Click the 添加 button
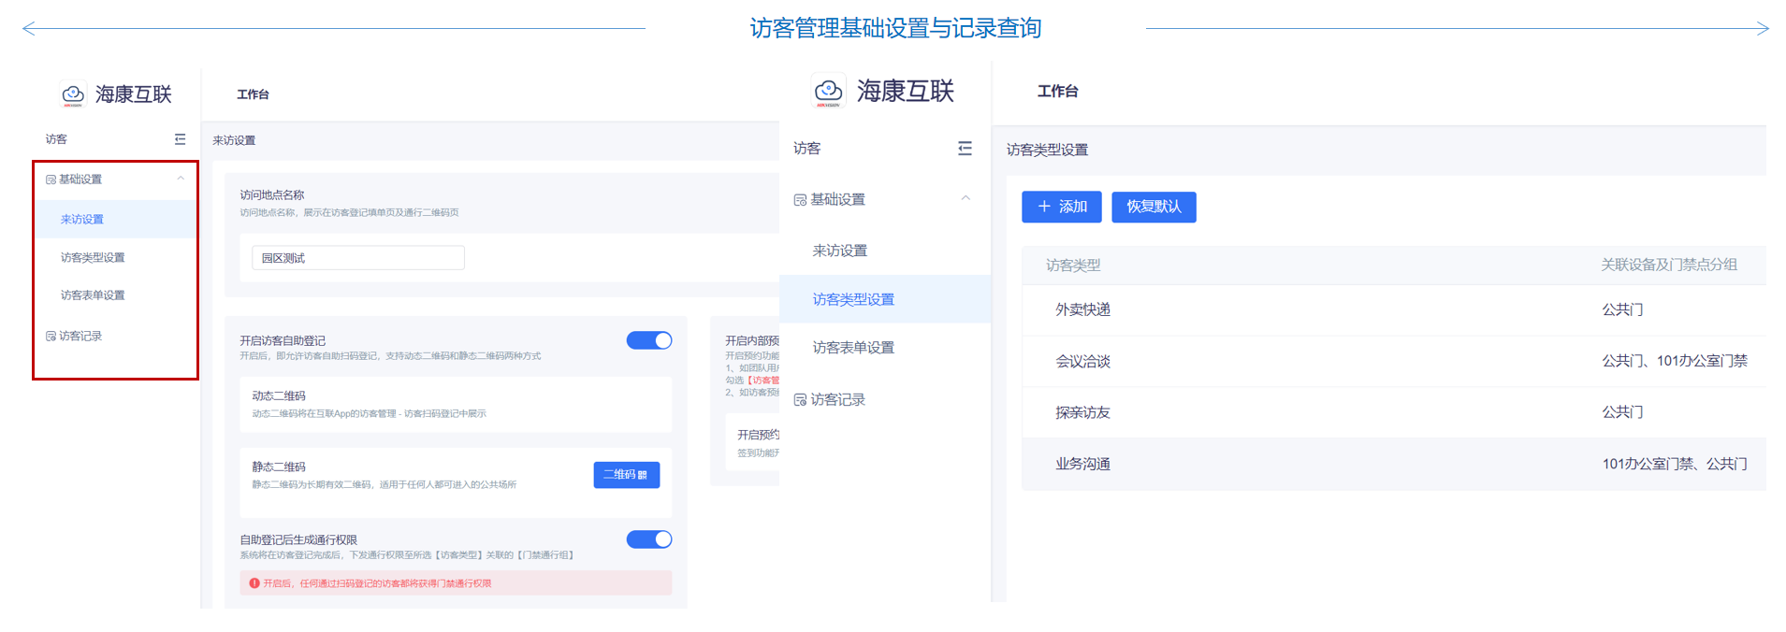The width and height of the screenshot is (1786, 632). pos(1061,207)
